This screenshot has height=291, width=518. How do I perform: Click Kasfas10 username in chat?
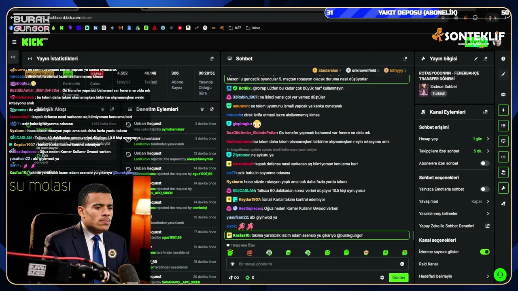241,235
